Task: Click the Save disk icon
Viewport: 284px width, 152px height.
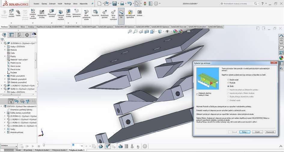Action: coord(114,3)
